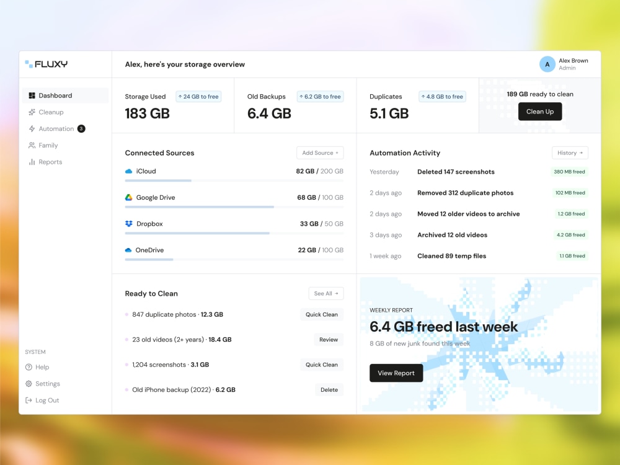Delete the old iPhone backup (2022)

tap(329, 389)
